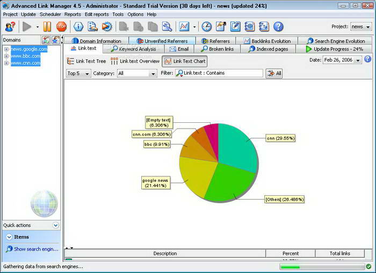Pause the running update

click(47, 27)
